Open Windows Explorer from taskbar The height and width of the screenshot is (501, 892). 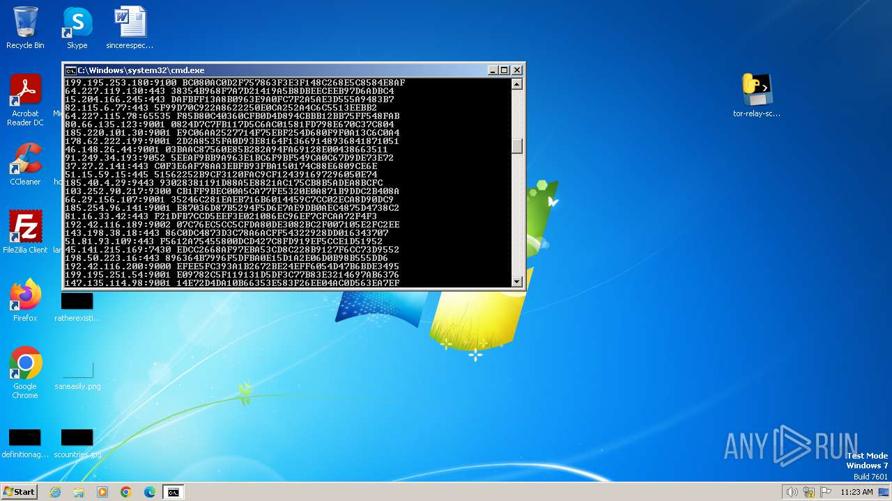(79, 492)
